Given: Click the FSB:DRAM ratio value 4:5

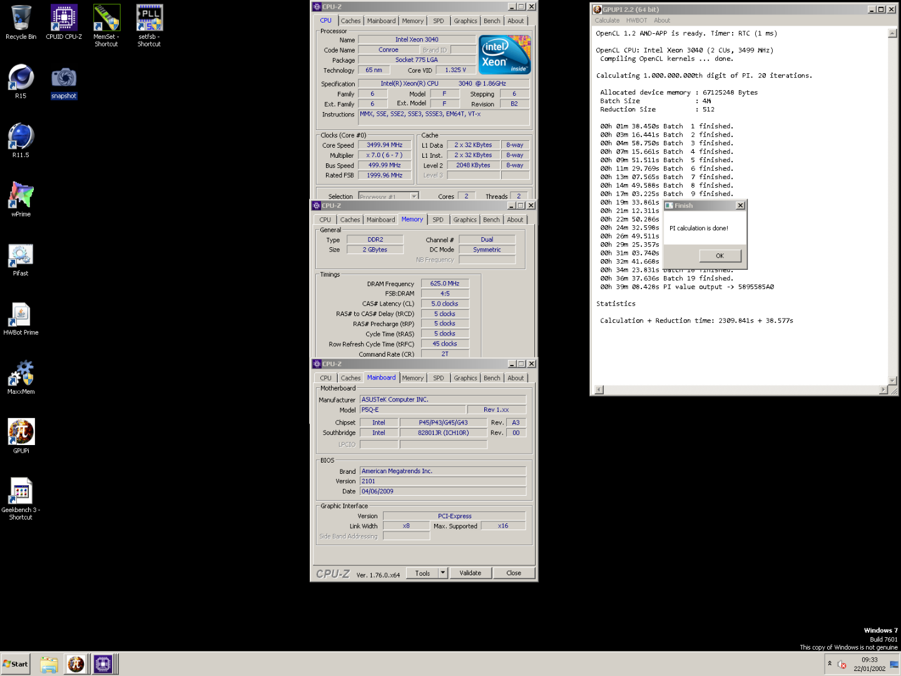Looking at the screenshot, I should click(445, 294).
